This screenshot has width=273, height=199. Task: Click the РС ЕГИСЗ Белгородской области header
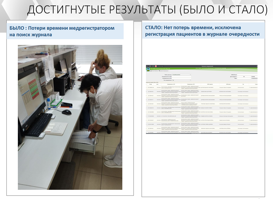tap(160, 69)
